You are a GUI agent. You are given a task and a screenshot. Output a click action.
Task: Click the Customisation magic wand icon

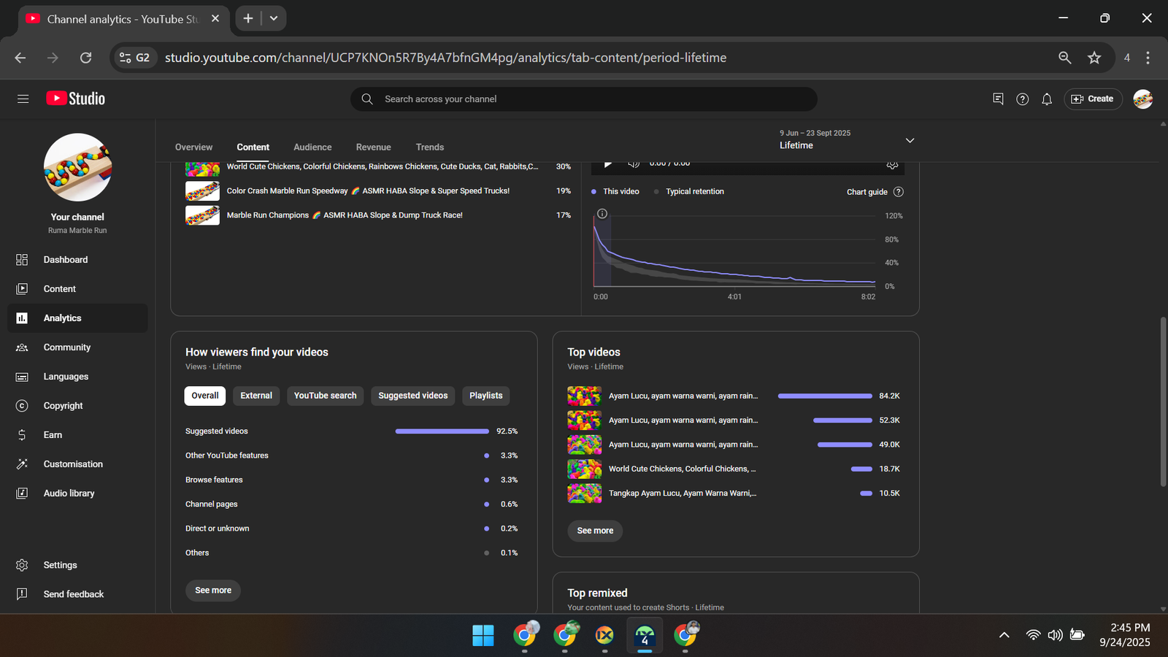[x=22, y=464]
